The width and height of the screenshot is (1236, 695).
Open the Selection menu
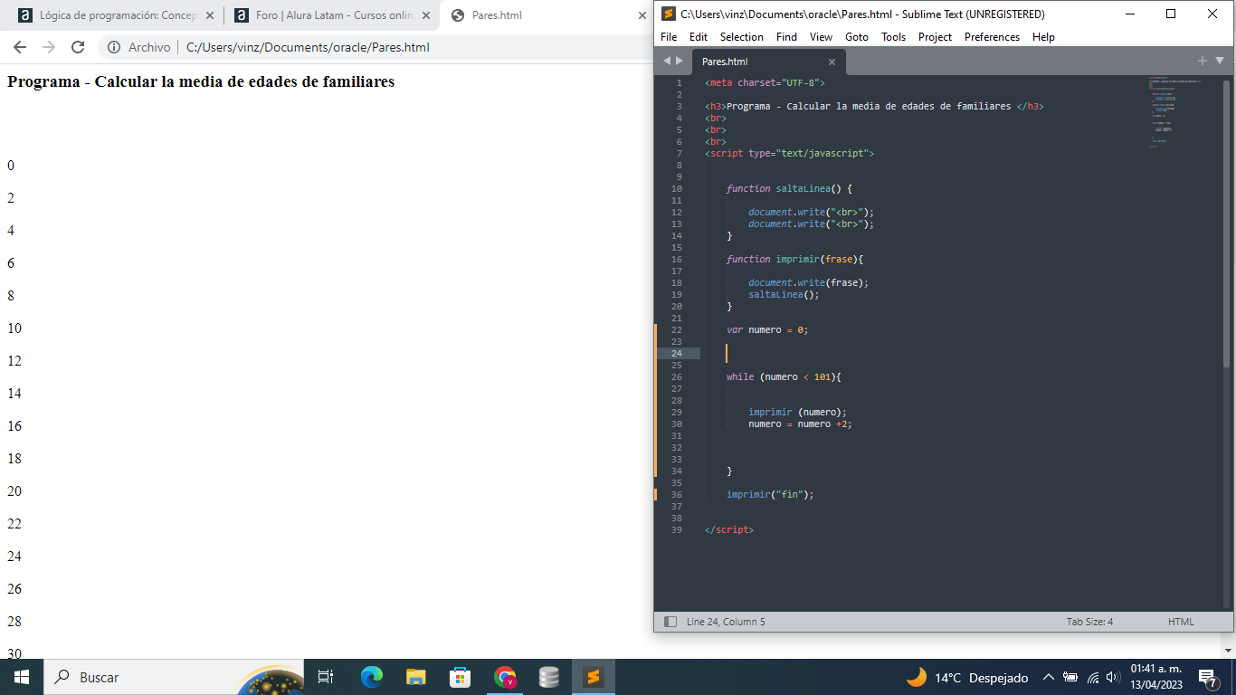coord(742,37)
